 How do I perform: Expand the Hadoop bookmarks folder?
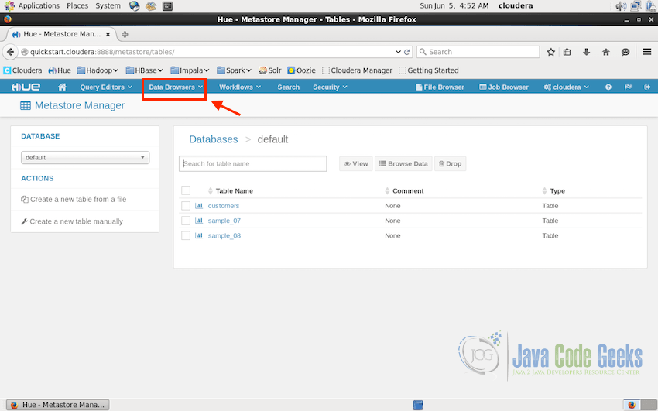coord(98,70)
